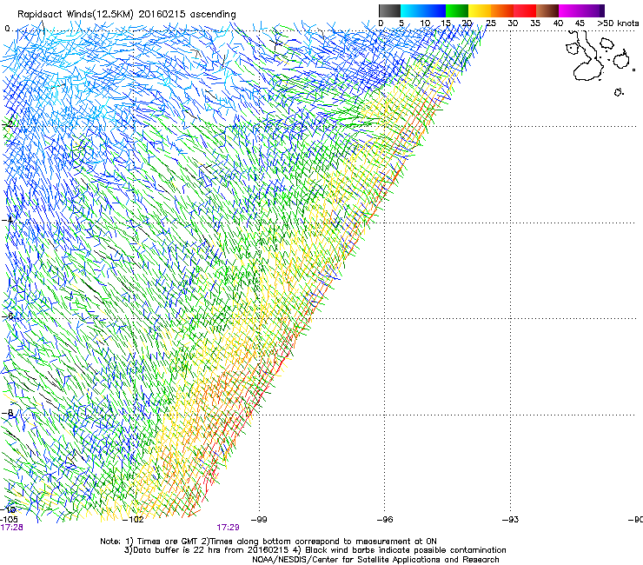
Task: Click the magenta 40-45 knots legend swatch
Action: click(x=570, y=10)
